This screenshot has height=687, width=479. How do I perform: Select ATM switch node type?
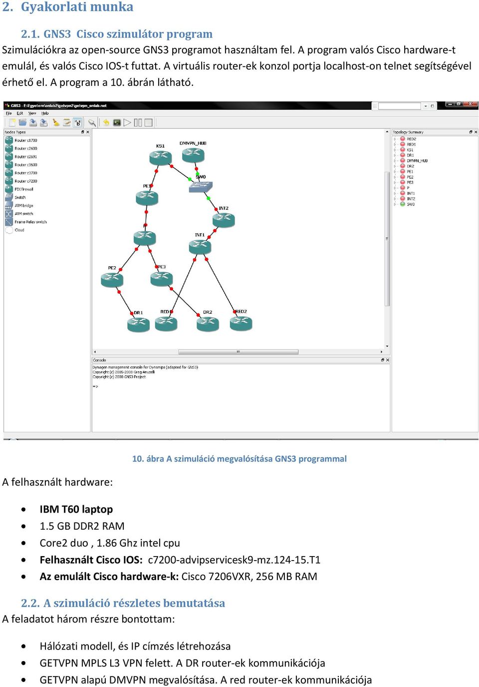[x=19, y=213]
